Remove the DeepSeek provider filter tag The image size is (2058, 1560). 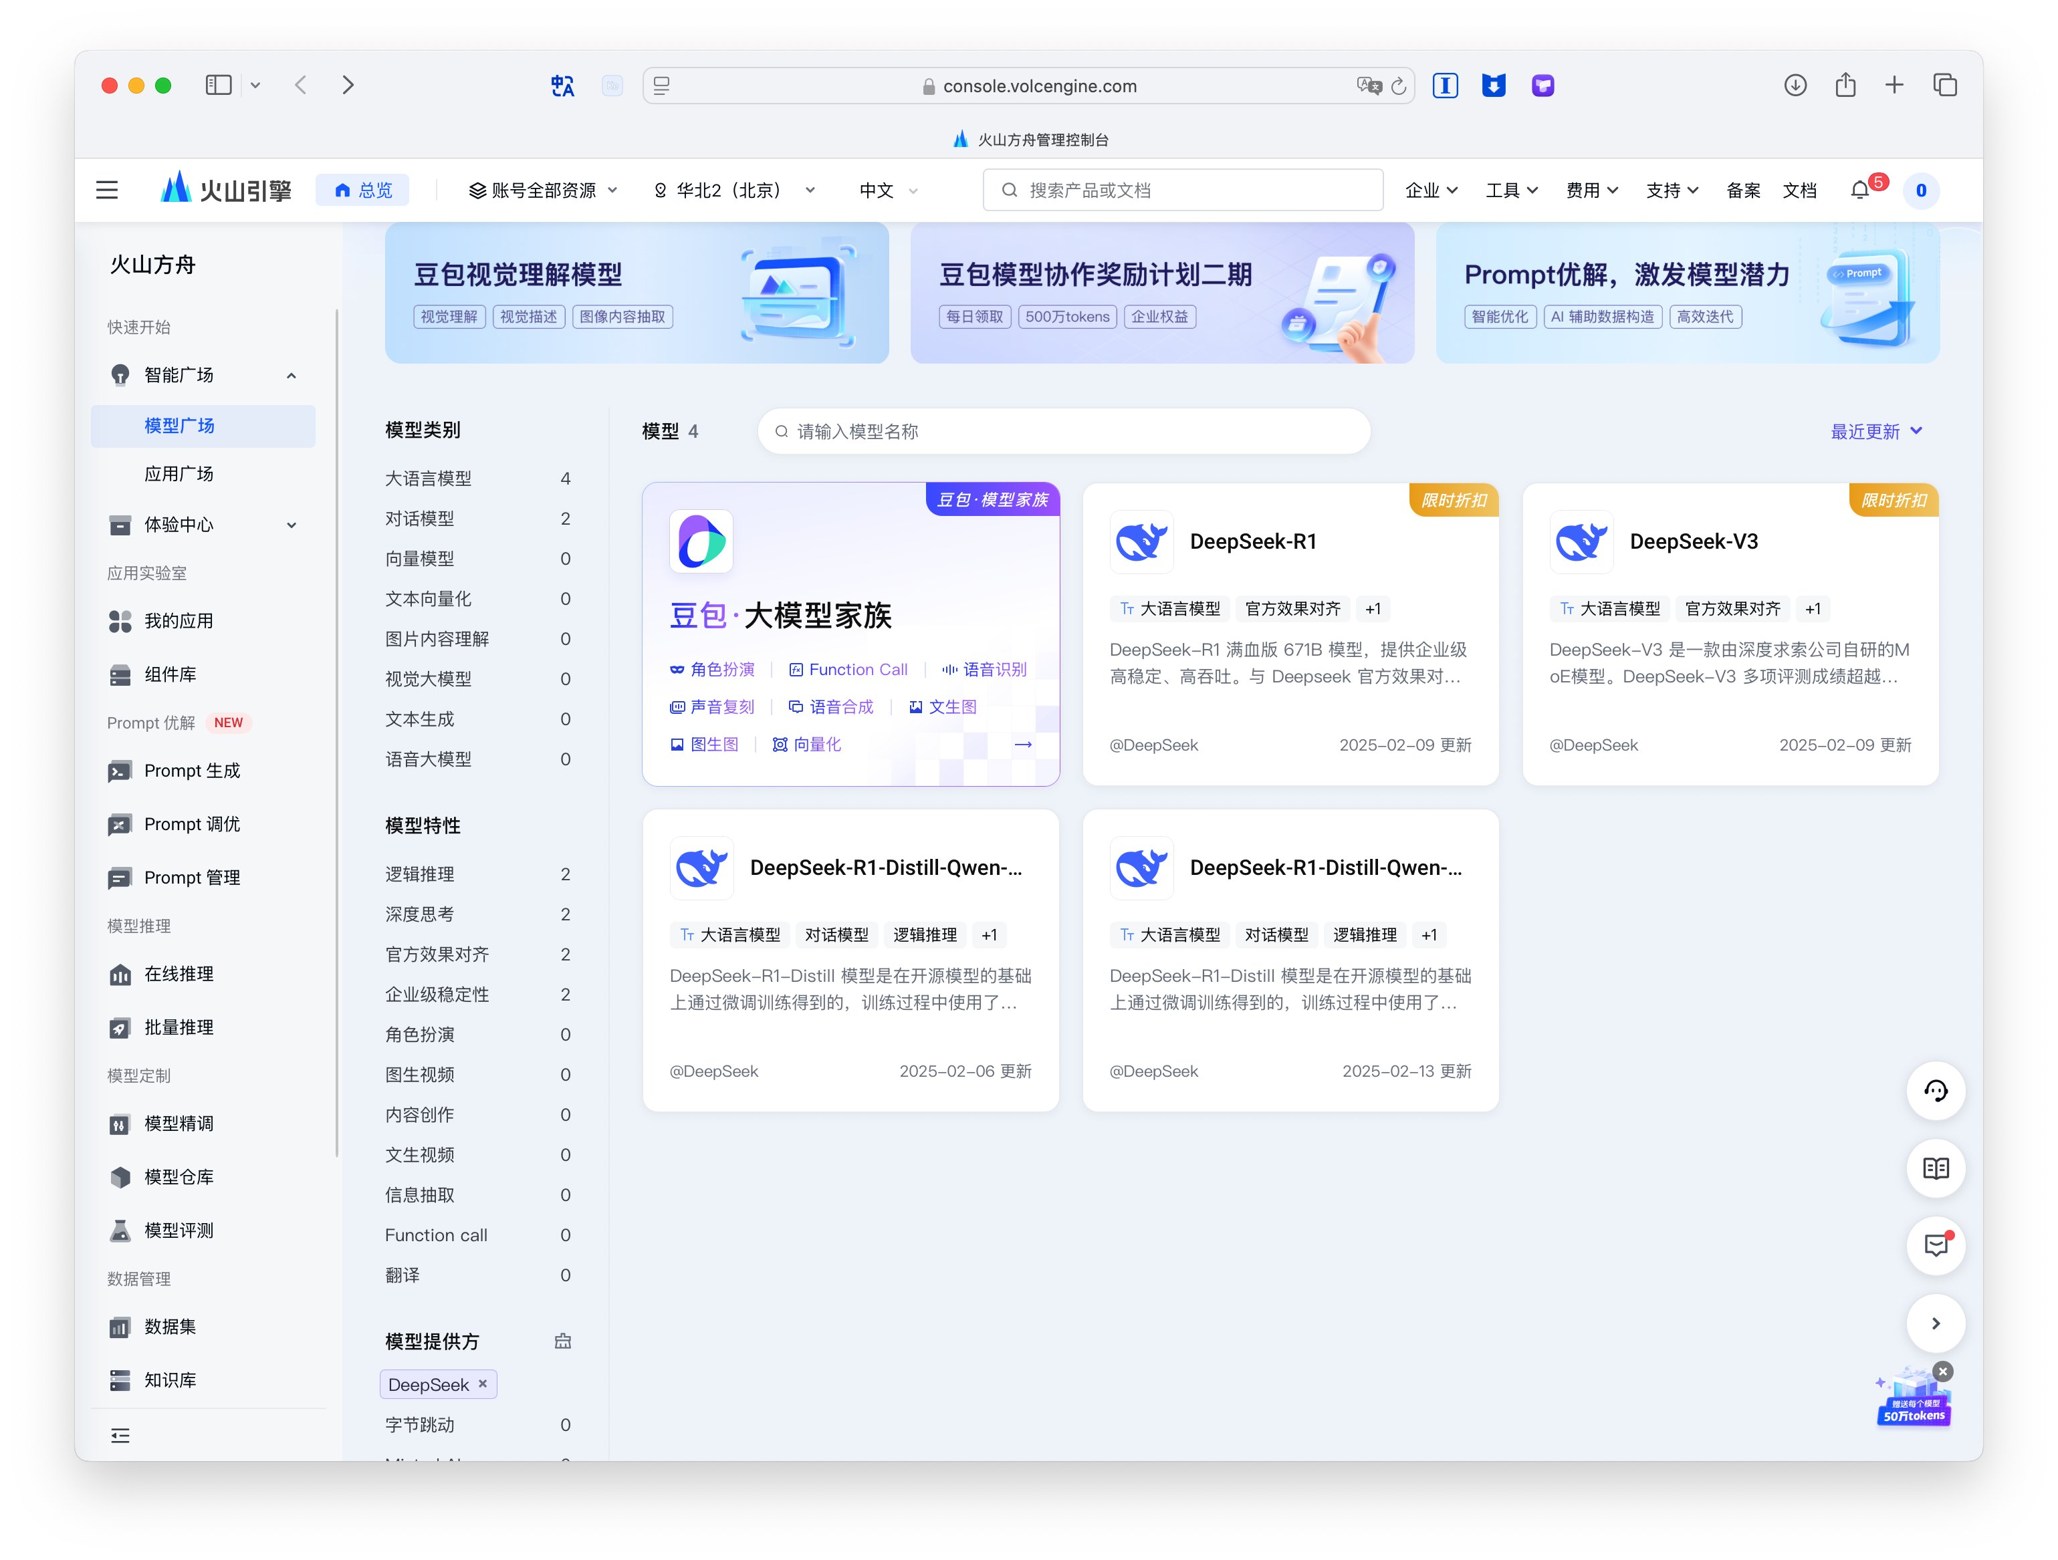[483, 1384]
